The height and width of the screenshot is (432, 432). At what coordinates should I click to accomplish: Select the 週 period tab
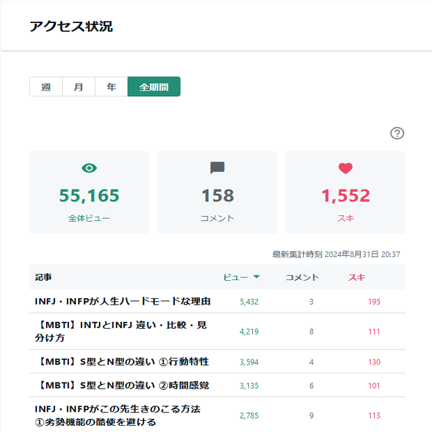coord(46,87)
